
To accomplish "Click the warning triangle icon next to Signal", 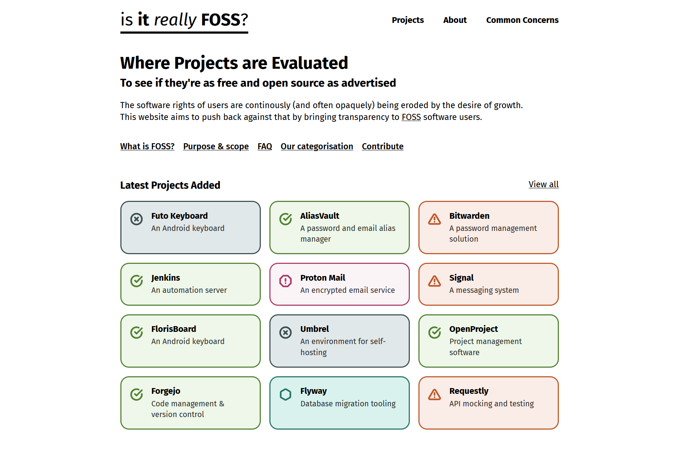I will click(435, 281).
